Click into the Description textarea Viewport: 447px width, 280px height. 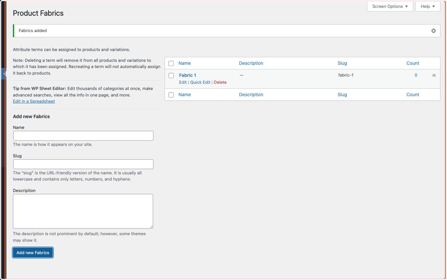tap(83, 211)
